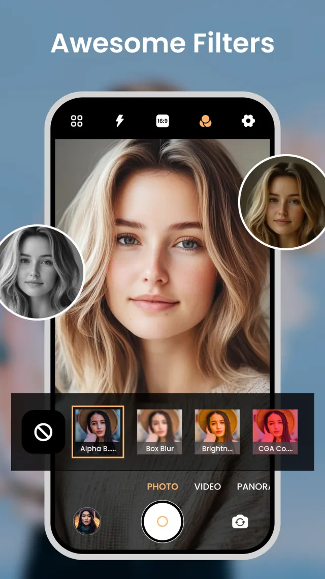325x579 pixels.
Task: Switch to VIDEO mode
Action: point(208,486)
